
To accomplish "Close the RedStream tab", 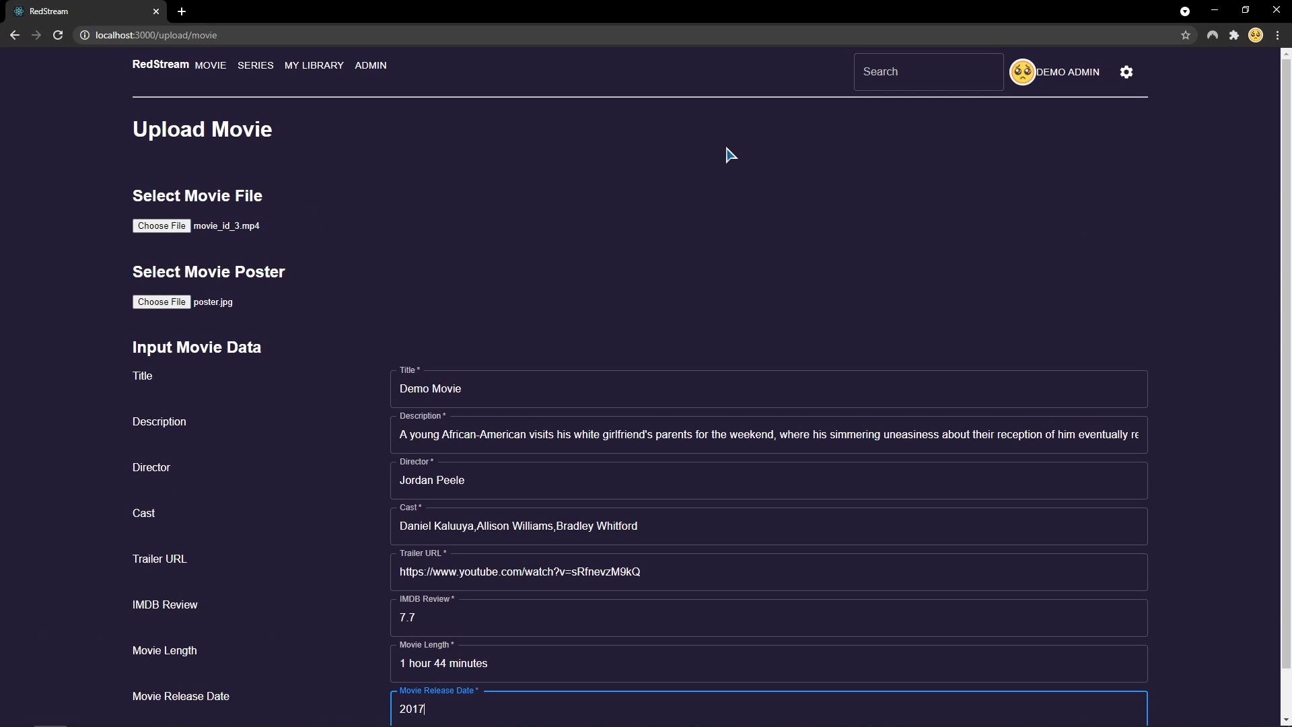I will (x=156, y=11).
